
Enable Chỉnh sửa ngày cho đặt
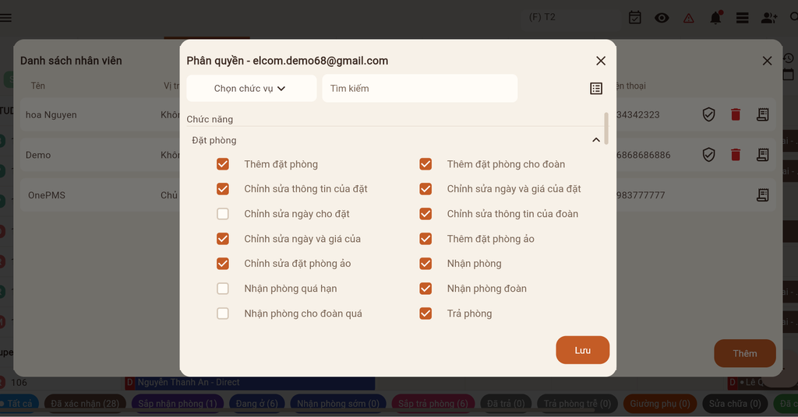222,214
